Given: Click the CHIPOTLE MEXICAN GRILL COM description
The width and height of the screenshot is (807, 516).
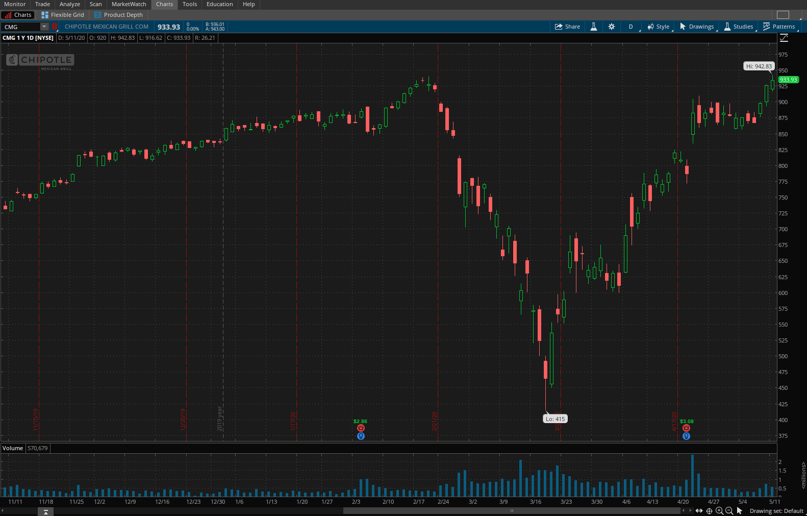Looking at the screenshot, I should pos(107,27).
